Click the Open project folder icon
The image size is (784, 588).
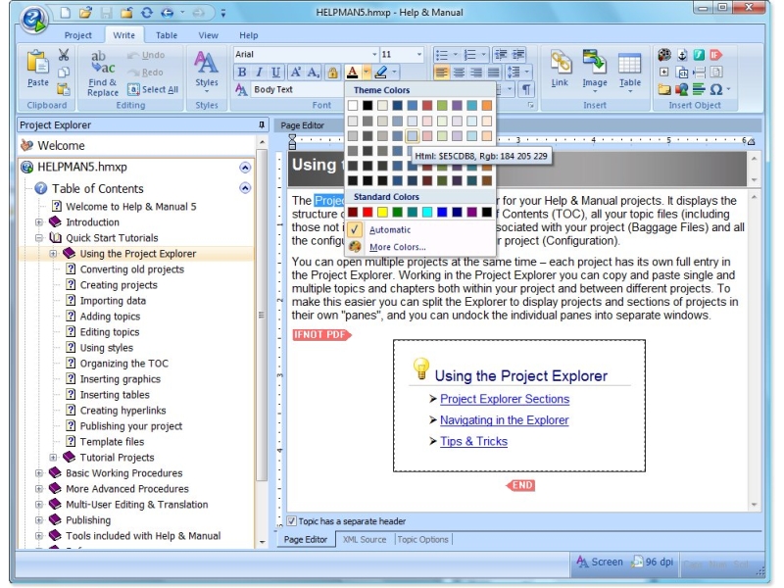tap(86, 12)
